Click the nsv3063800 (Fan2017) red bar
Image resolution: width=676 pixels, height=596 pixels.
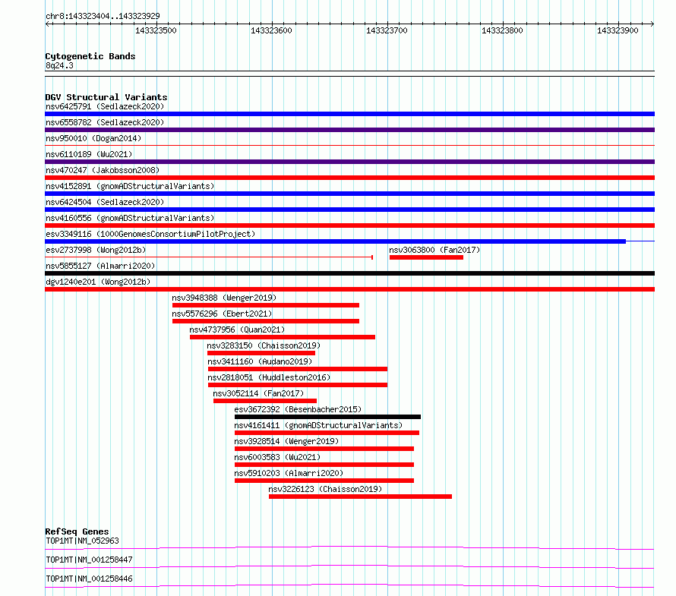point(426,257)
